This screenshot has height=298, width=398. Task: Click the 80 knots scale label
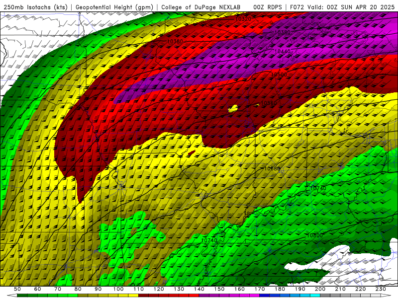pos(78,289)
